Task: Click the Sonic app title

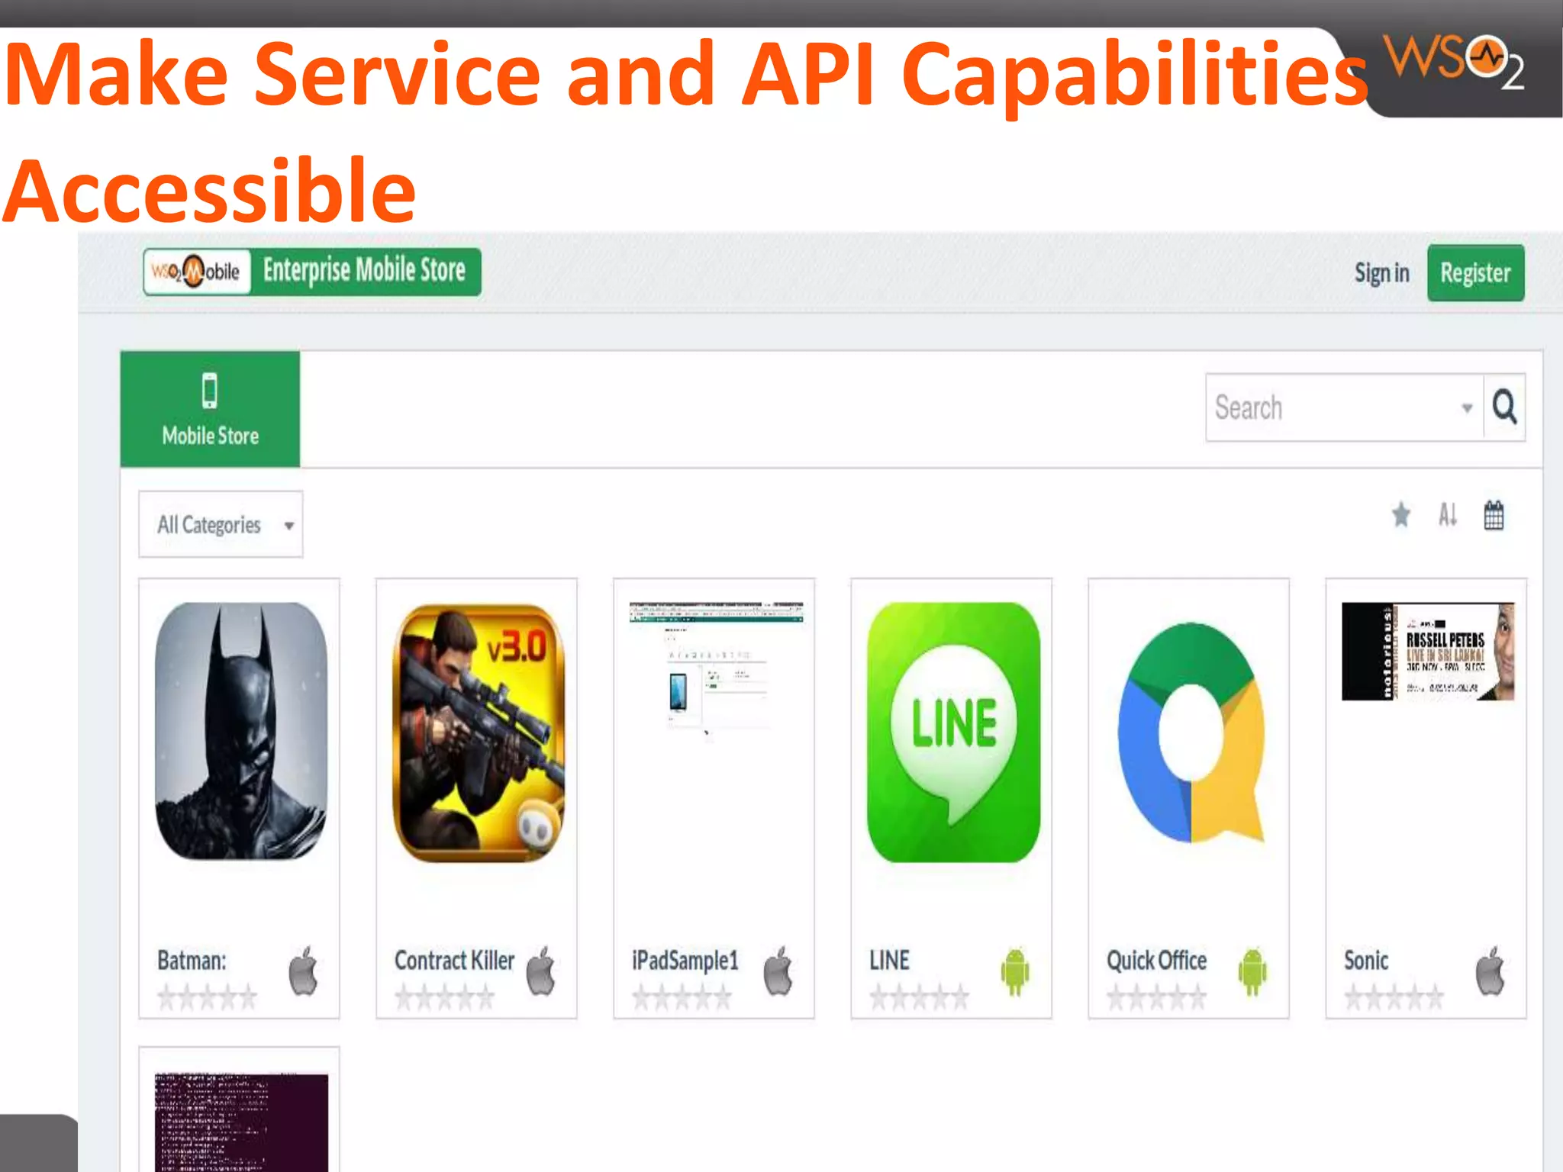Action: (1365, 961)
